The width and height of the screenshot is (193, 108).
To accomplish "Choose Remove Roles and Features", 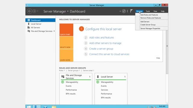I will [x=151, y=18].
